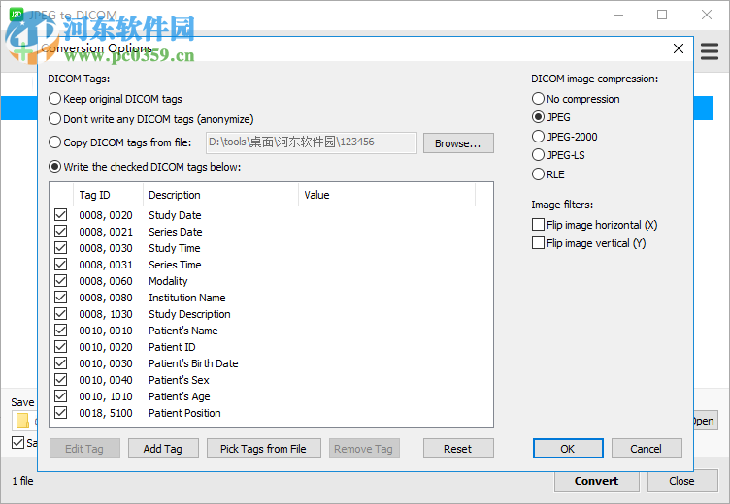Select the Patient's Birth Date text
Image resolution: width=730 pixels, height=504 pixels.
[x=193, y=363]
